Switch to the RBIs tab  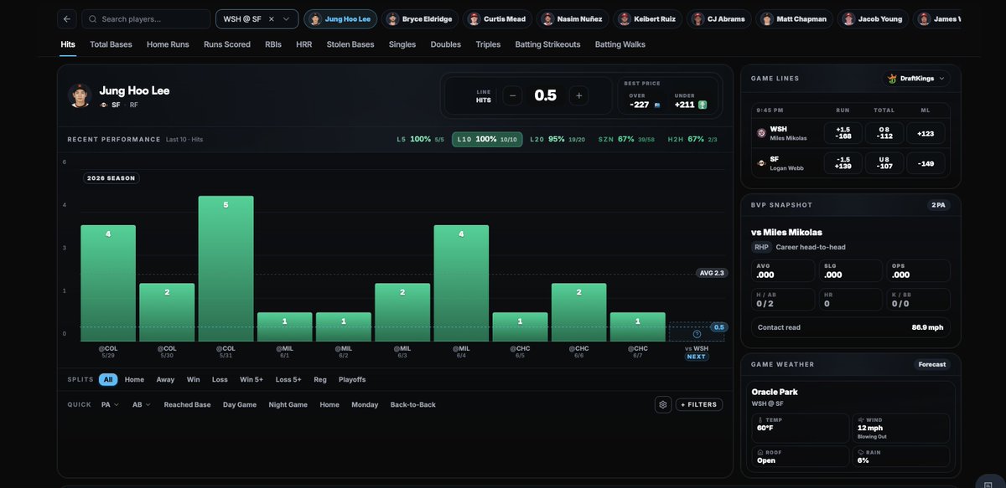tap(273, 44)
